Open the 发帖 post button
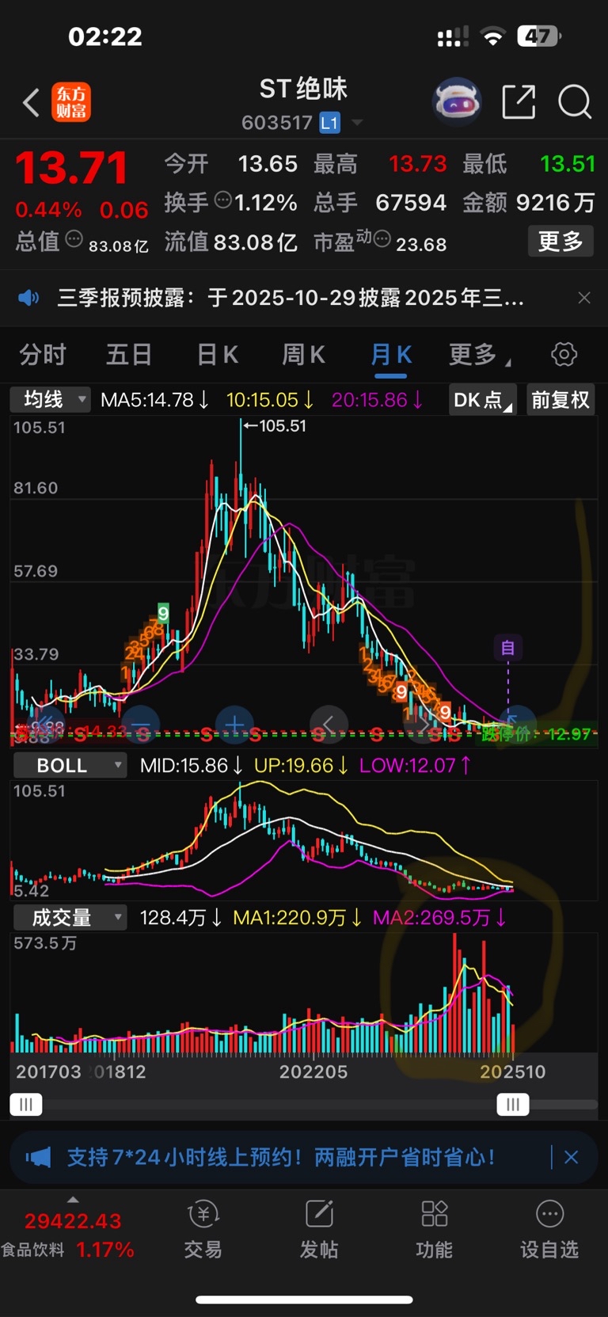608x1317 pixels. click(x=319, y=1229)
